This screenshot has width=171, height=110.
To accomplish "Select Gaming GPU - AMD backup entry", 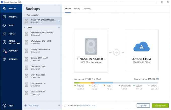I will tap(42, 59).
